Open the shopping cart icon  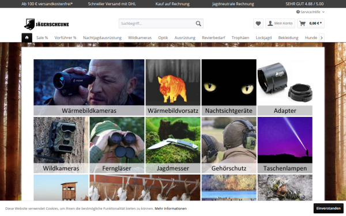303,24
